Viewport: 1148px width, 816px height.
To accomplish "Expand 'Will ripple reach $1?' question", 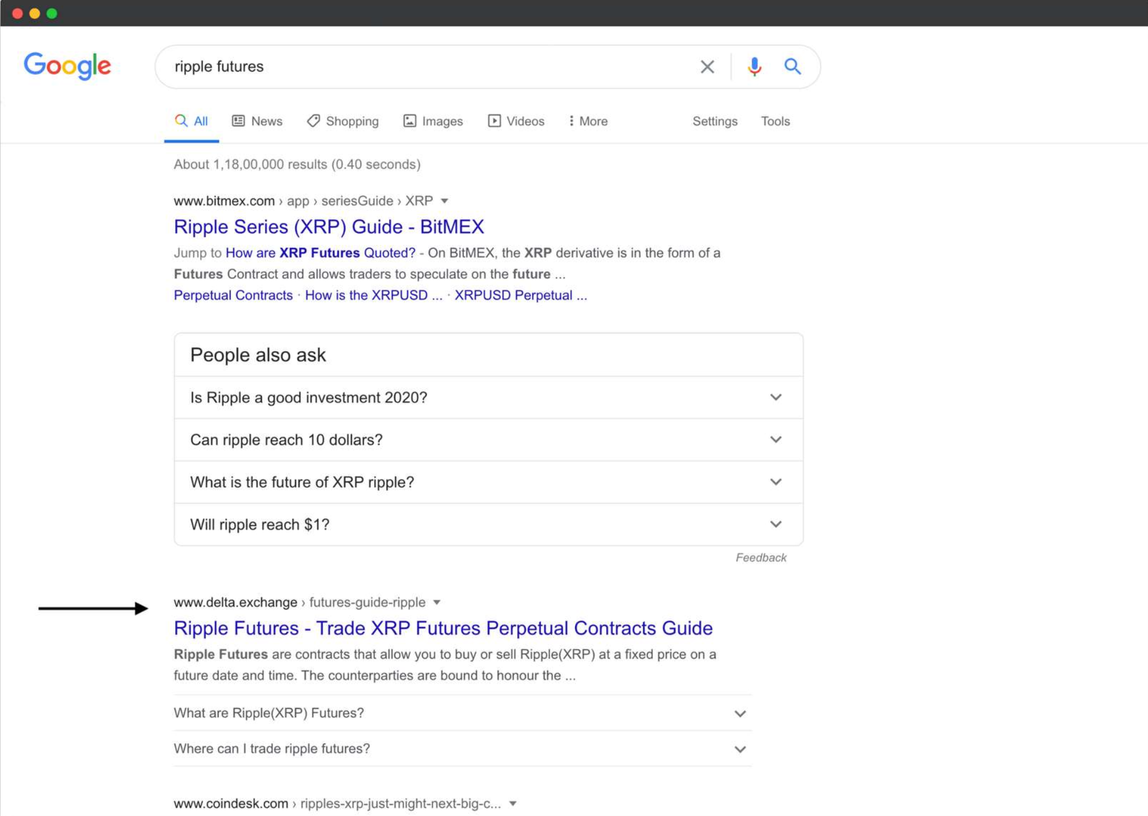I will [488, 524].
